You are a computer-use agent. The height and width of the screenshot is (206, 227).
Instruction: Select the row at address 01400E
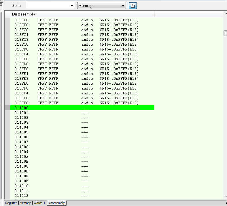pyautogui.click(x=82, y=176)
